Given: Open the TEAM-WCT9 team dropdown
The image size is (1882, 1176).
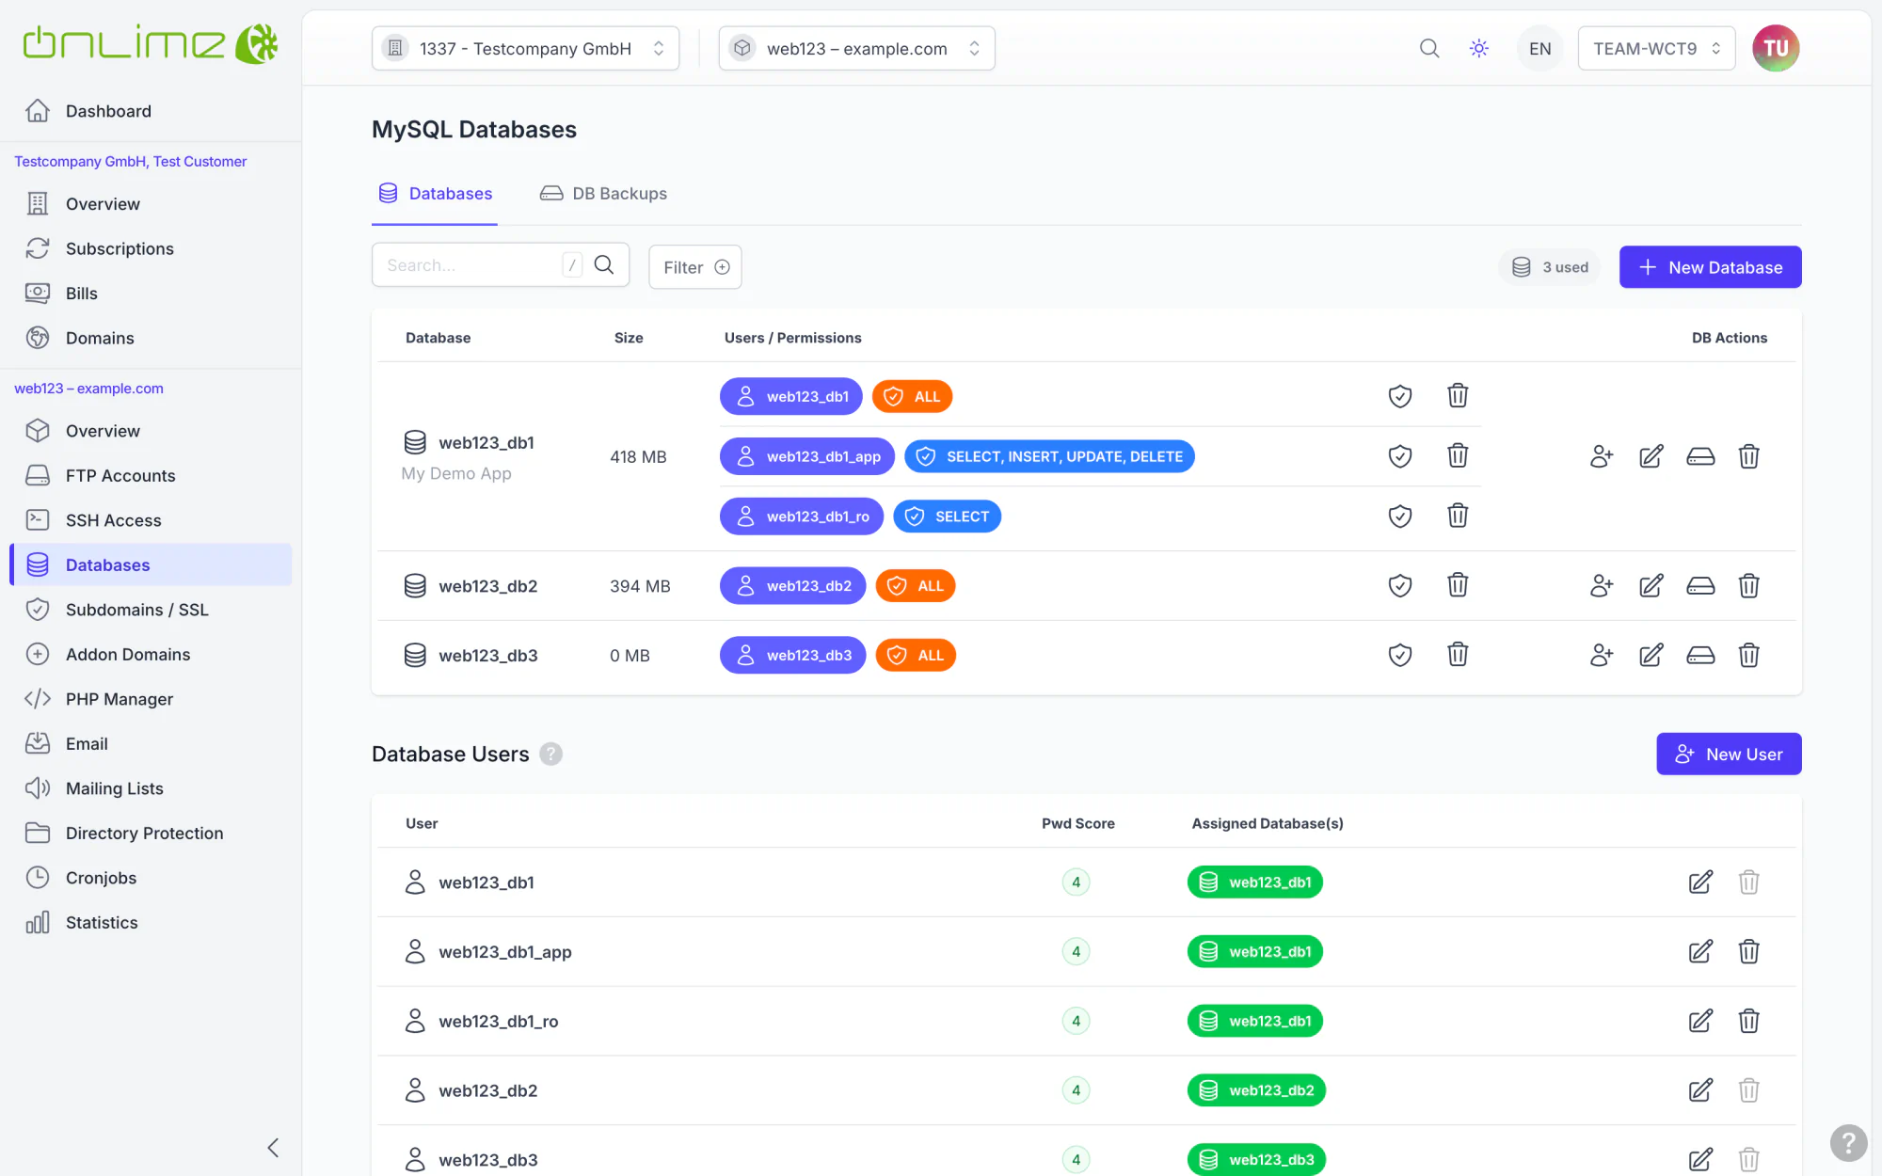Looking at the screenshot, I should point(1656,48).
